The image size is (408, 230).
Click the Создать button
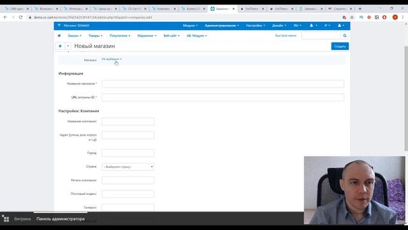pyautogui.click(x=340, y=46)
